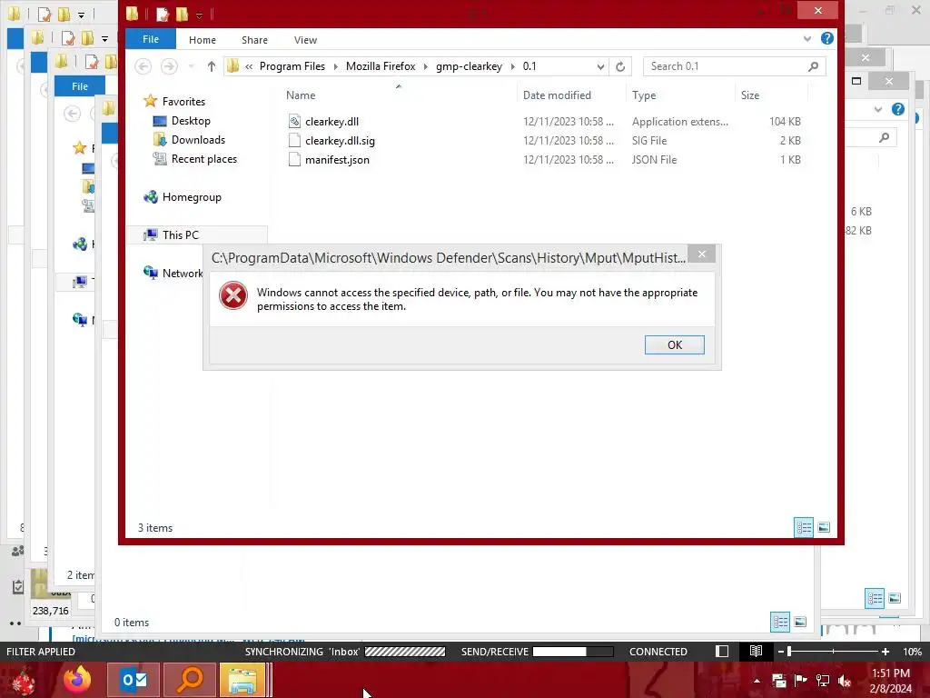
Task: Open the View ribbon tab
Action: click(x=305, y=40)
